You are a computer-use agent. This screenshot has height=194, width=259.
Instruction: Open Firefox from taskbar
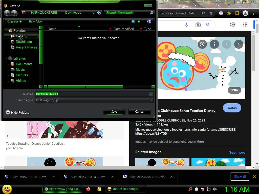88,189
